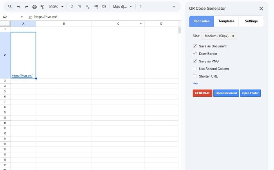Open the https://hvn.vn/ link in cell A2
Viewport: 274px width, 170px height.
22,76
